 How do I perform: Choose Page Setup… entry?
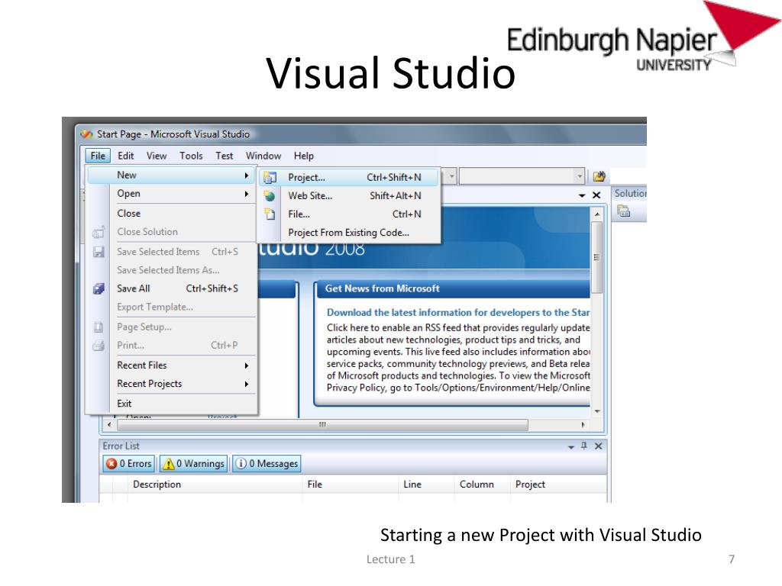coord(144,327)
